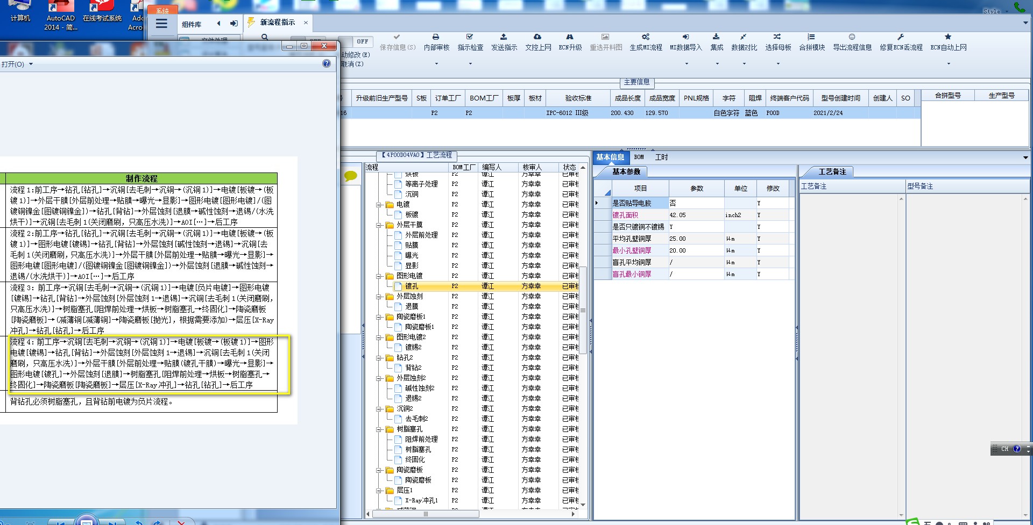This screenshot has width=1033, height=525.
Task: Click the 重选开料图 button
Action: point(606,42)
